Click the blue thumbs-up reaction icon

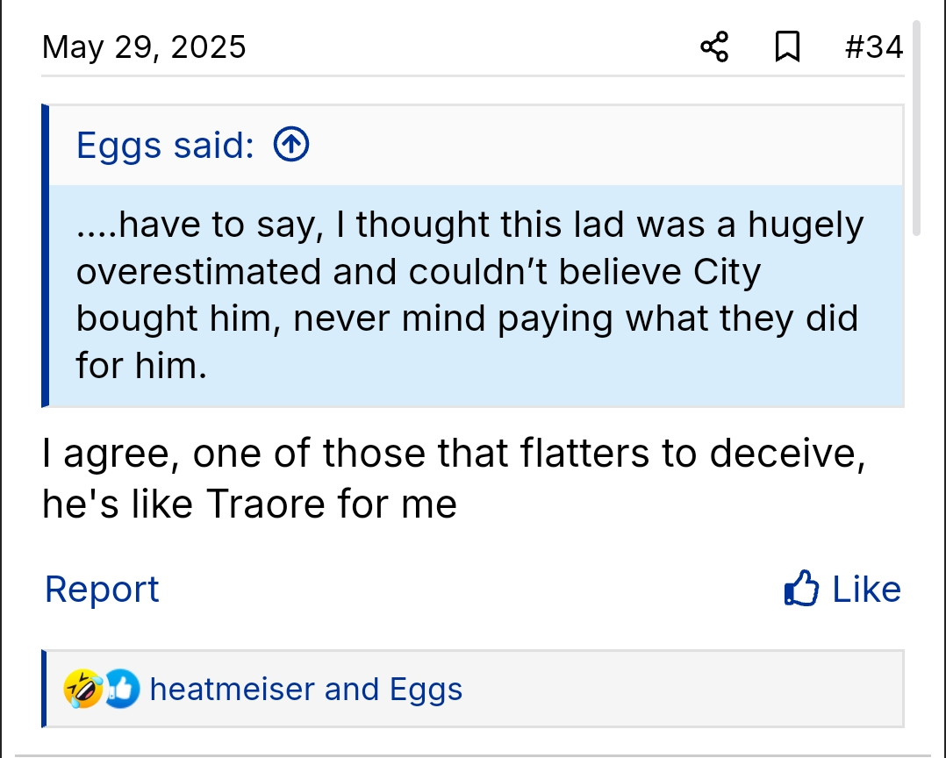click(121, 690)
